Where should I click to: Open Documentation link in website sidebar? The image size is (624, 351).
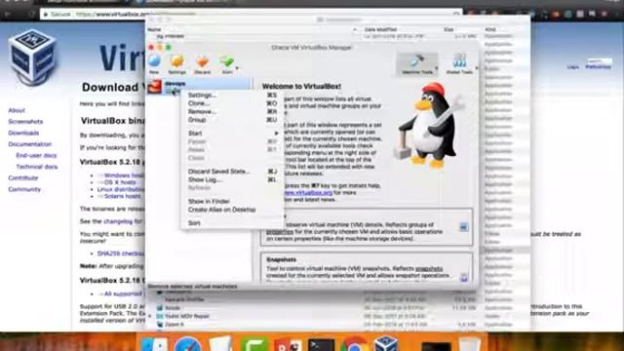(x=30, y=144)
